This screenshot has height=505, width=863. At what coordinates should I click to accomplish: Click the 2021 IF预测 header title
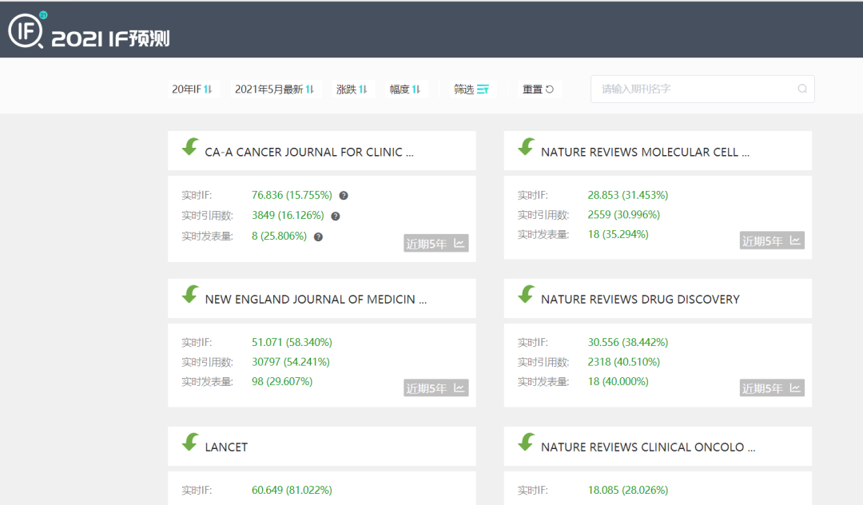(x=110, y=38)
